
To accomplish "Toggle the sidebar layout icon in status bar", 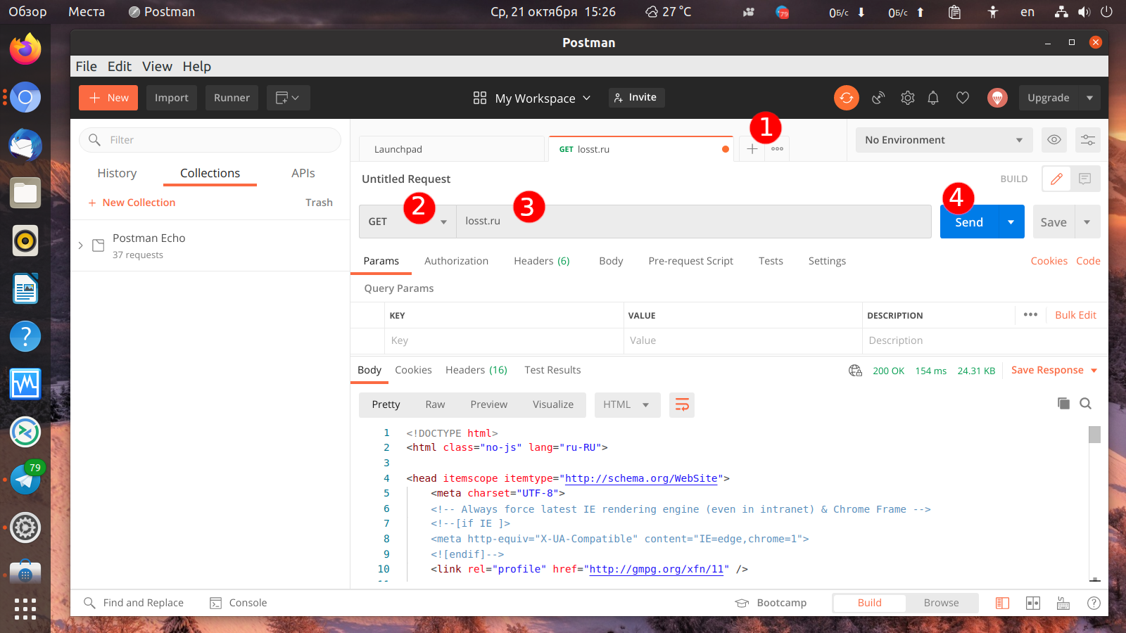I will [1002, 603].
